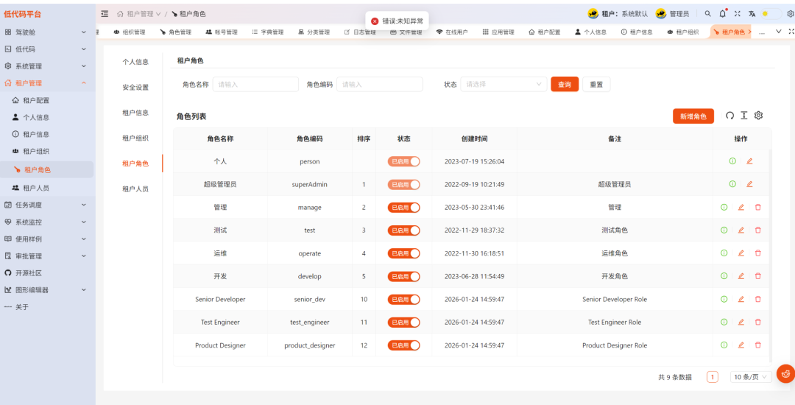Screen dimensions: 795x405
Task: Toggle status switch for 个人 role
Action: tap(404, 161)
